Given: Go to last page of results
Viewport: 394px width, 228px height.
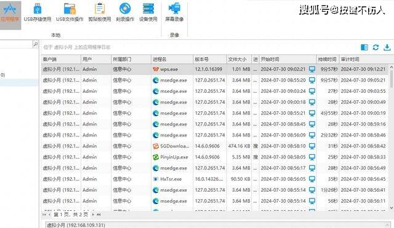Looking at the screenshot, I should pyautogui.click(x=98, y=214).
